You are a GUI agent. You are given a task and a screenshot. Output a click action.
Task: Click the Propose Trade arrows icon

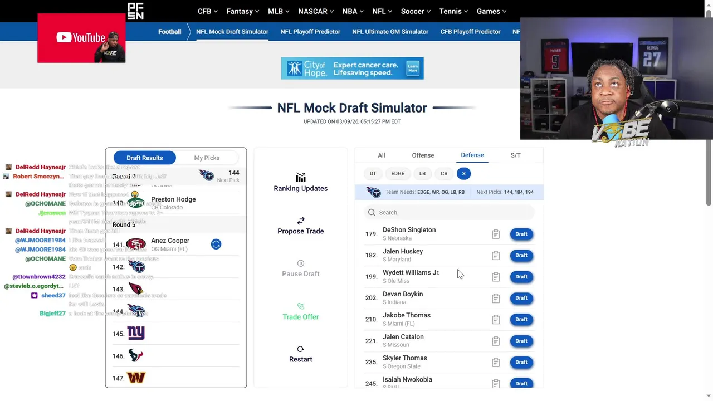(301, 221)
